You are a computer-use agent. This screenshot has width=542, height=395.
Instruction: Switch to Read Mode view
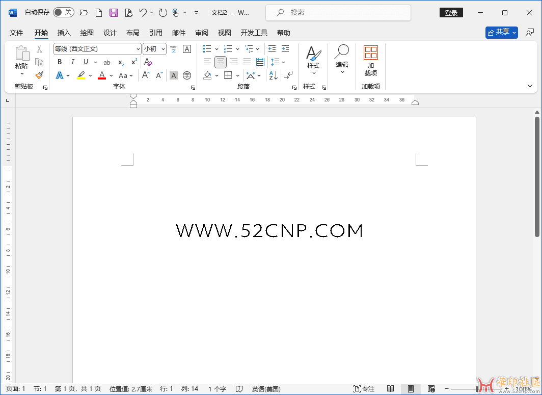tap(390, 389)
